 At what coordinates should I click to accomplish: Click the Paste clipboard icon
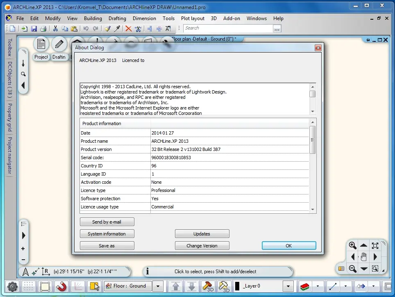click(74, 28)
